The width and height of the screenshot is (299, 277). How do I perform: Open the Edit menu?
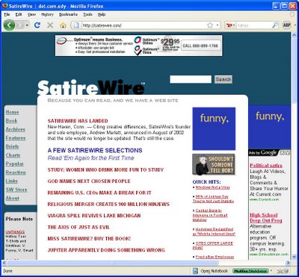pyautogui.click(x=19, y=14)
